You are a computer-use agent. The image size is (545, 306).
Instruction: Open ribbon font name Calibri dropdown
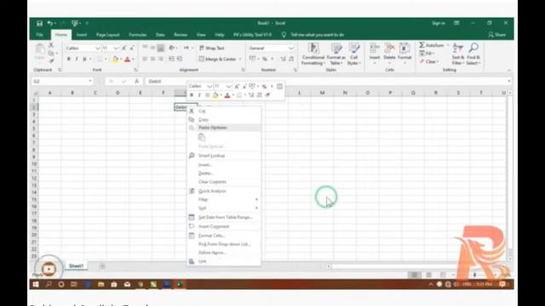click(98, 48)
